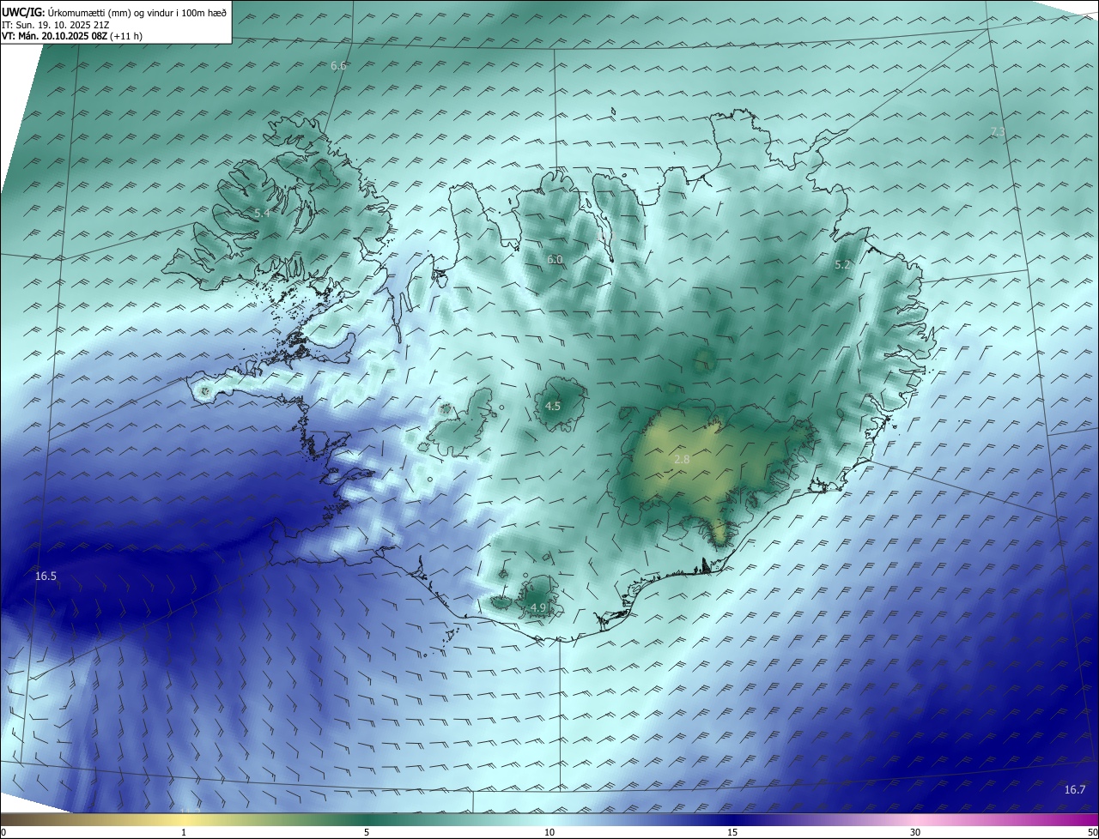Click the '6.0' value label in north Iceland

pyautogui.click(x=555, y=259)
